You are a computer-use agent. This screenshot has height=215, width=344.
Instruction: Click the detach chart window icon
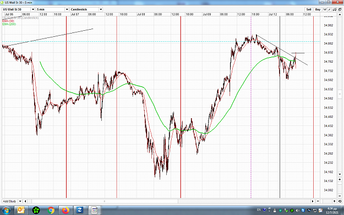[340, 9]
